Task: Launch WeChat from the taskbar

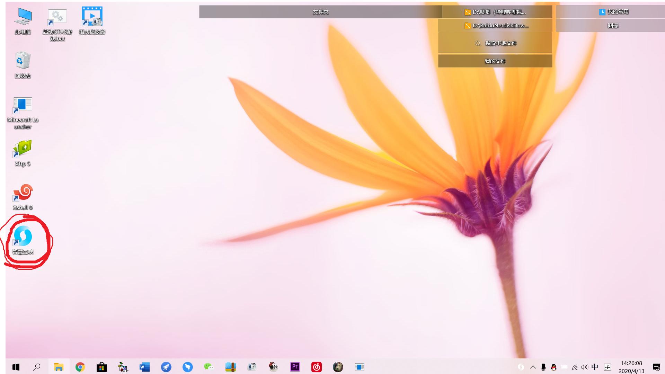Action: [x=209, y=367]
